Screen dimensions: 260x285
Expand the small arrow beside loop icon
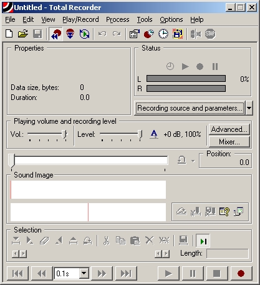click(193, 161)
